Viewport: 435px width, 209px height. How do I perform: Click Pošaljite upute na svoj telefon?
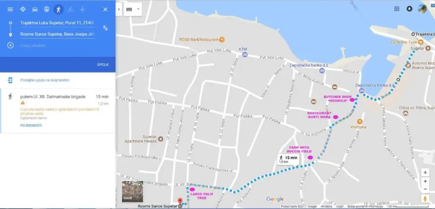pyautogui.click(x=45, y=80)
